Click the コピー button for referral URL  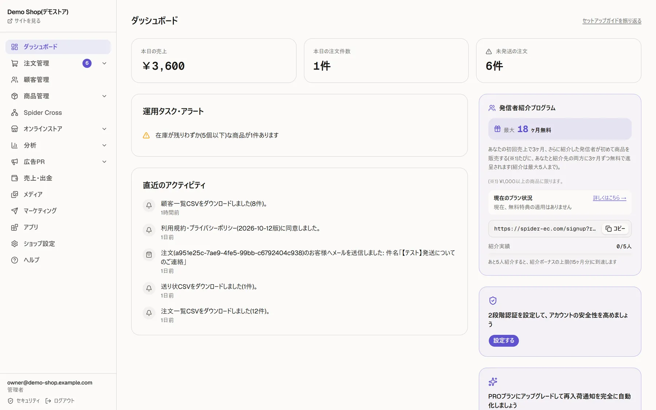pyautogui.click(x=616, y=229)
